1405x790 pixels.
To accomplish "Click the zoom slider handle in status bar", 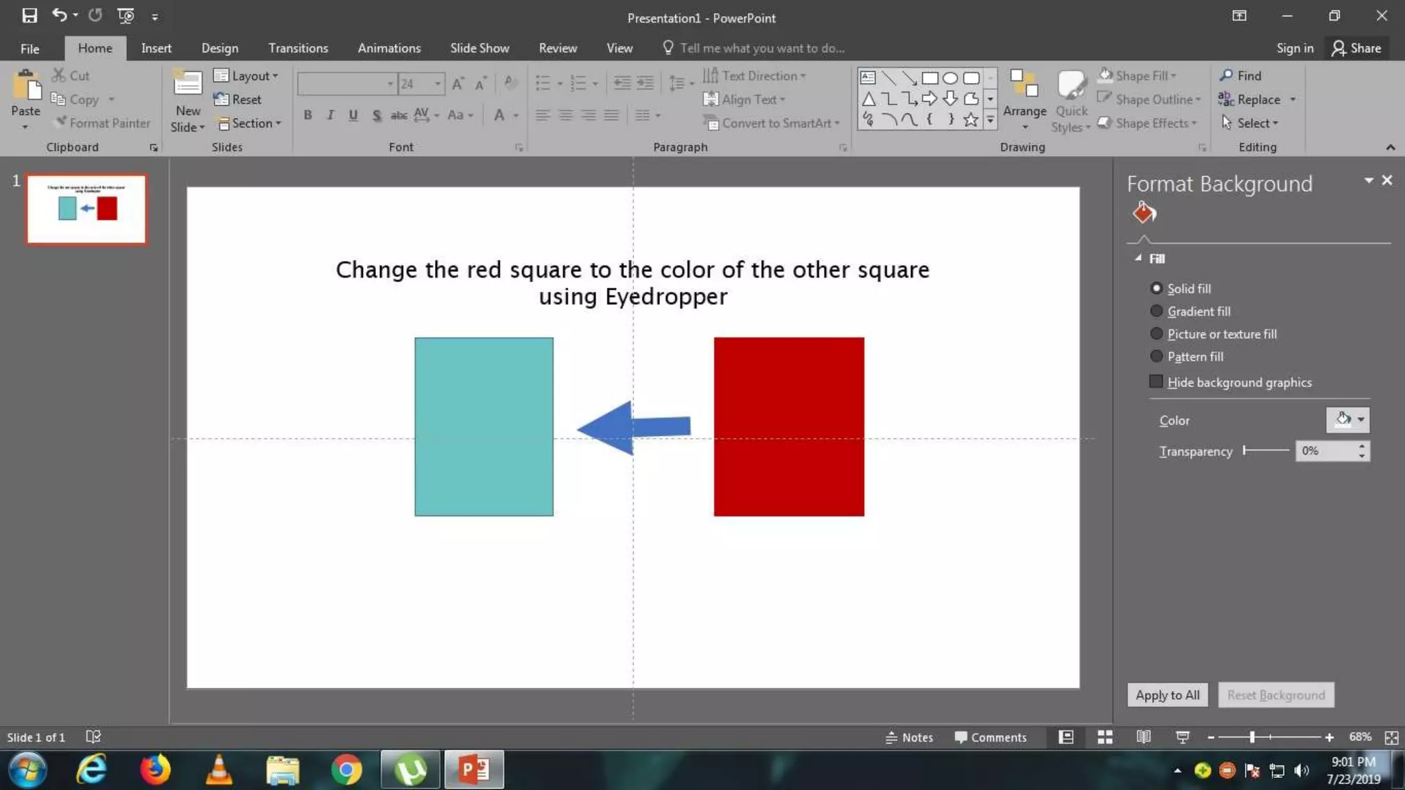I will [x=1252, y=737].
